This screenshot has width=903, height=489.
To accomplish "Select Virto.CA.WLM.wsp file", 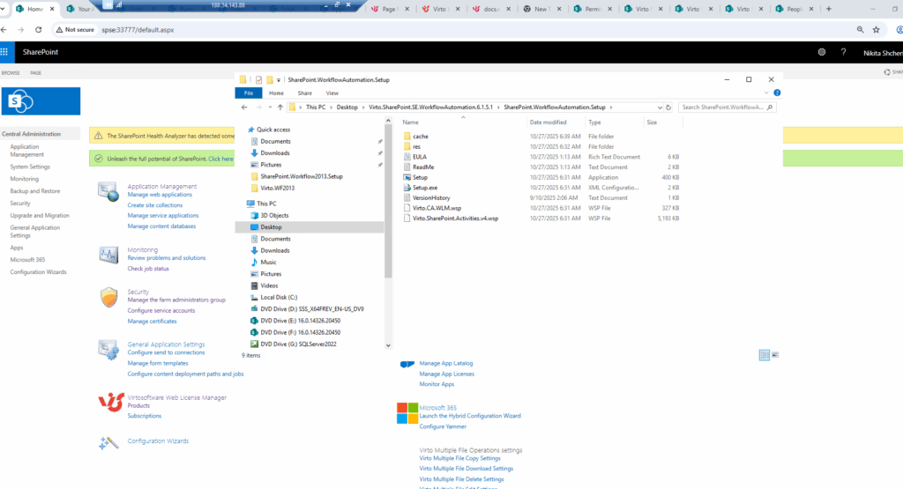I will click(x=437, y=208).
